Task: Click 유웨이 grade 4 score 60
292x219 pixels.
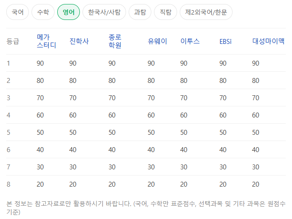Action: point(151,115)
